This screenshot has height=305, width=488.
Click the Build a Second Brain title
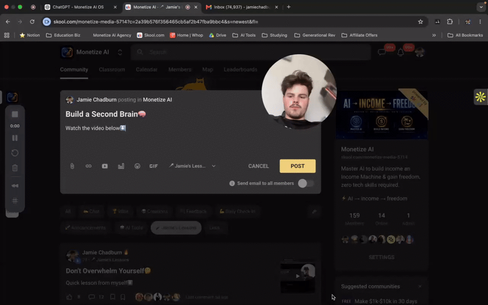[x=105, y=114]
